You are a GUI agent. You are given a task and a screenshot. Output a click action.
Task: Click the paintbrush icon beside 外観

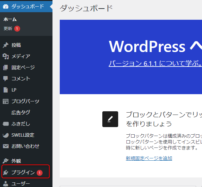(6, 161)
